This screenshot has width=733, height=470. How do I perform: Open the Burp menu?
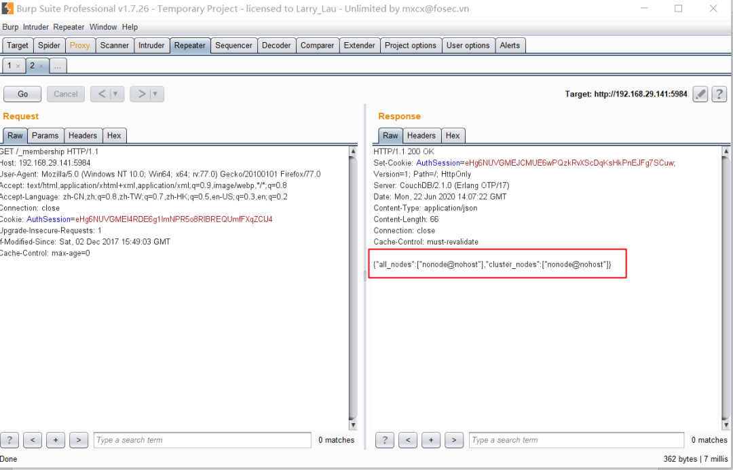10,27
